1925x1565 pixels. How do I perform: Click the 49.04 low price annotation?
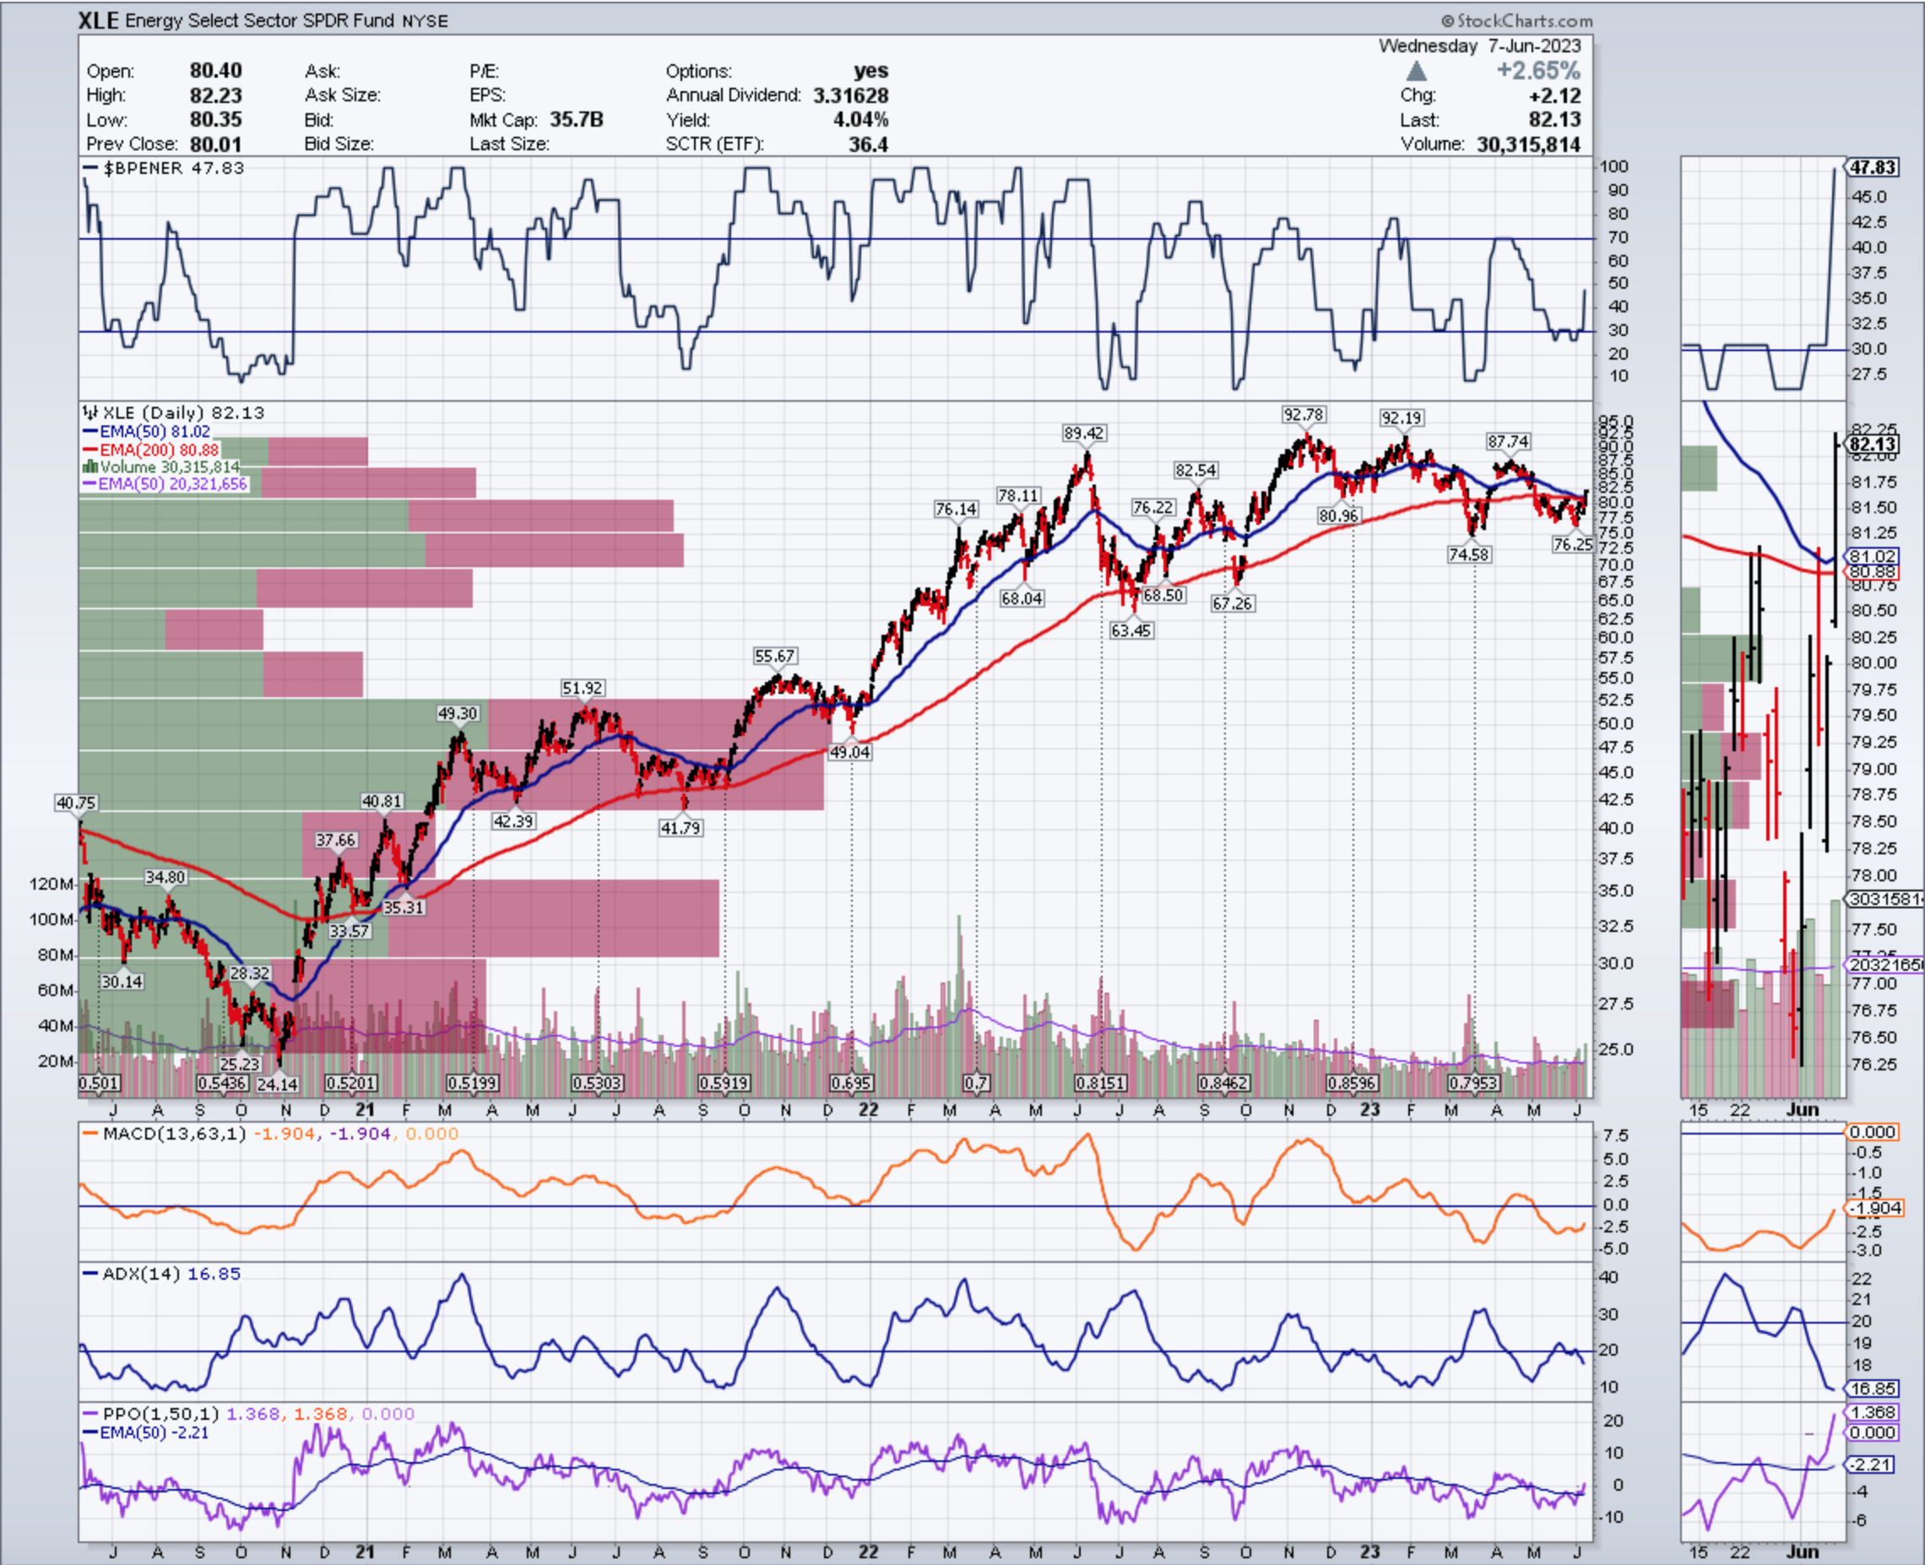pos(850,752)
